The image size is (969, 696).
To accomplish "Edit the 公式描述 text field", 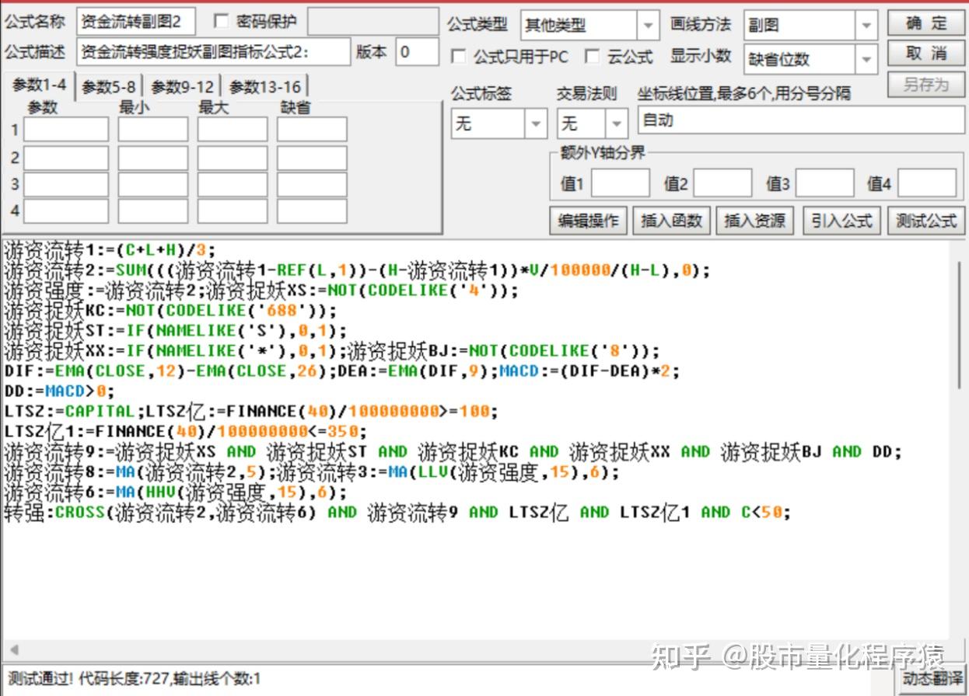I will pos(214,51).
